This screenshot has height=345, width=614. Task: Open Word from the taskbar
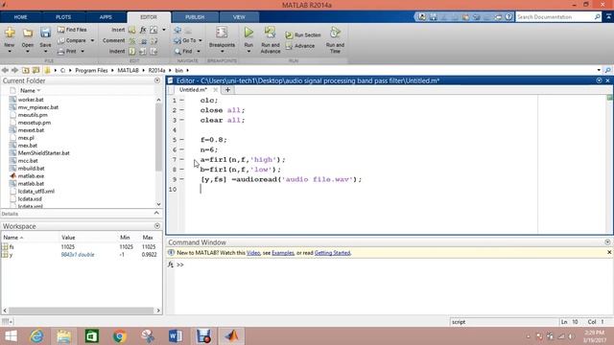coord(176,336)
